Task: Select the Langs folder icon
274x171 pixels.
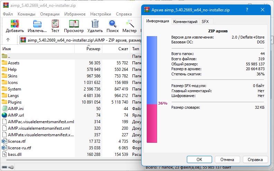Action: pyautogui.click(x=4, y=95)
